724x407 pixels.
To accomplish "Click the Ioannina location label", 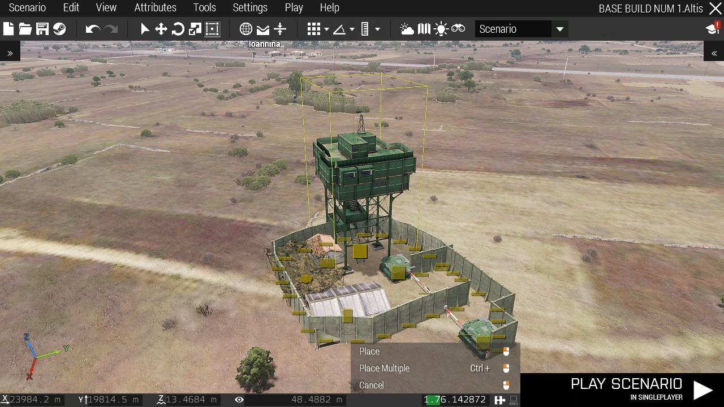I will coord(265,44).
